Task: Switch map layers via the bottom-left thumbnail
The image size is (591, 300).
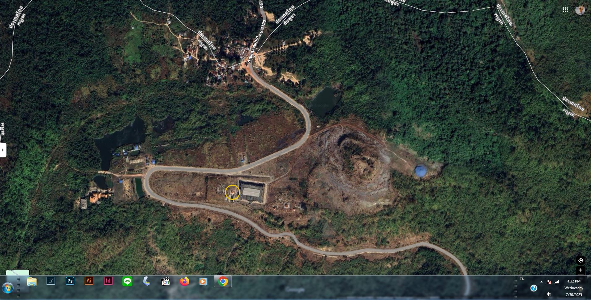Action: pos(18,272)
